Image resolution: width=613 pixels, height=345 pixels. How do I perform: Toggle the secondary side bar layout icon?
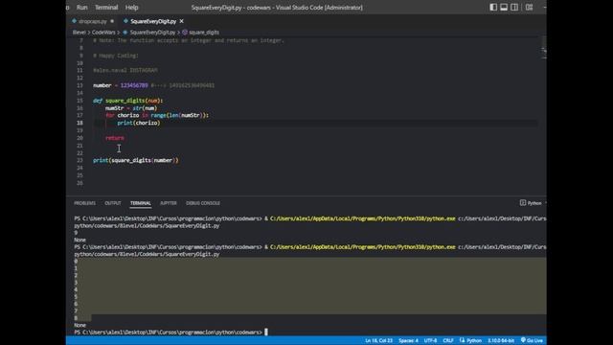[514, 7]
